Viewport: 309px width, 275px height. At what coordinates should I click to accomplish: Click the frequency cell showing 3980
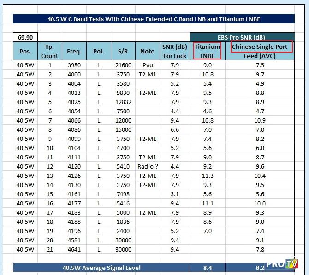tap(74, 65)
